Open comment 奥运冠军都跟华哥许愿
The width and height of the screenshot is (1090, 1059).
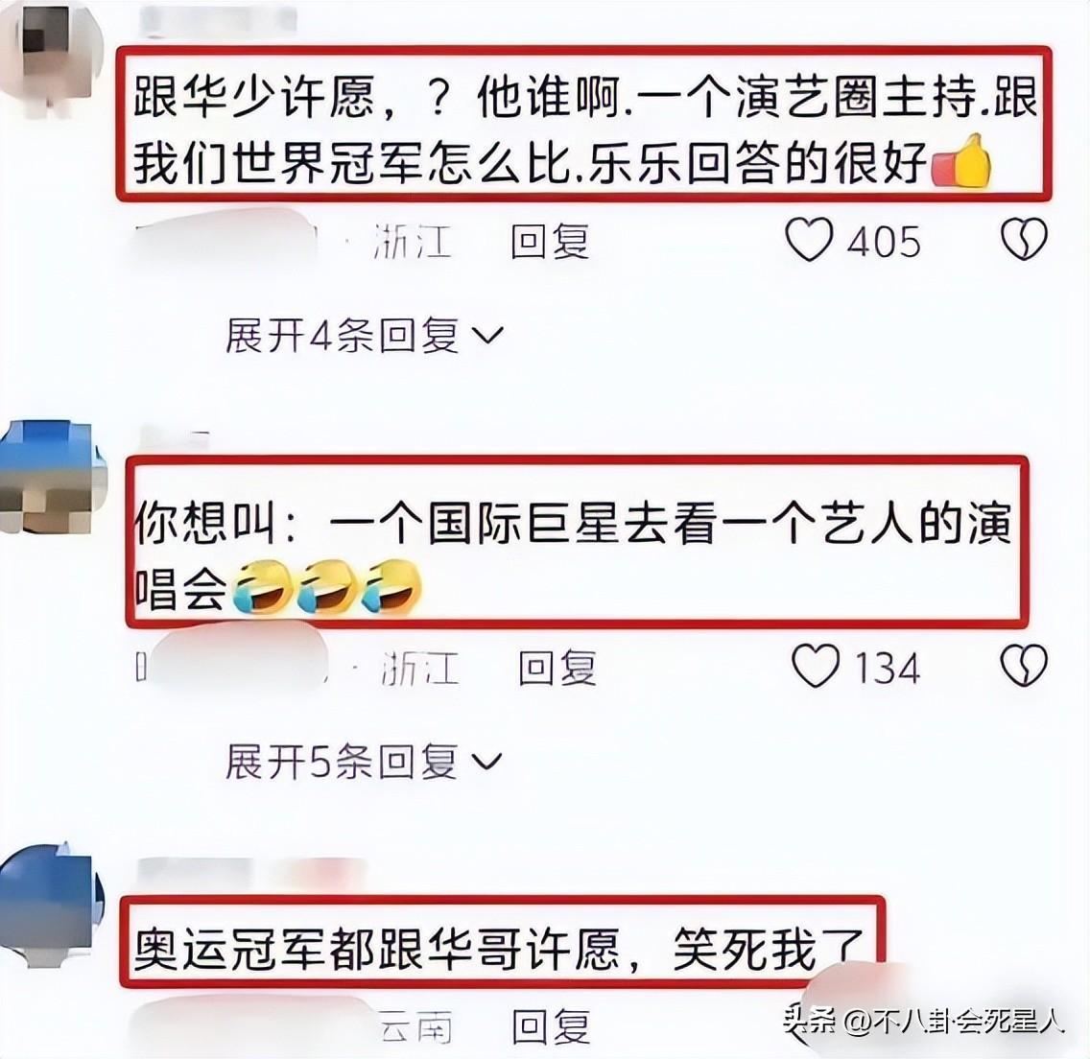(x=499, y=950)
